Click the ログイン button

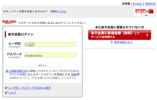tap(43, 66)
